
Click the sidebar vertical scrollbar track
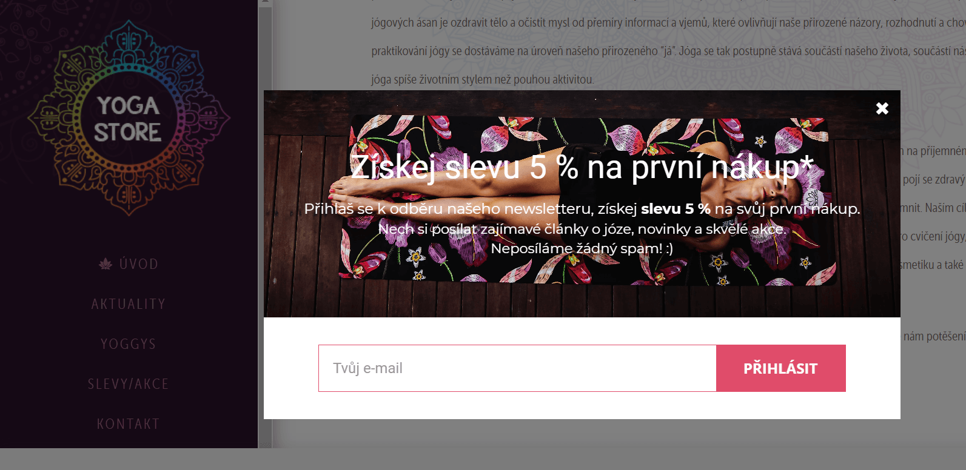[265, 224]
